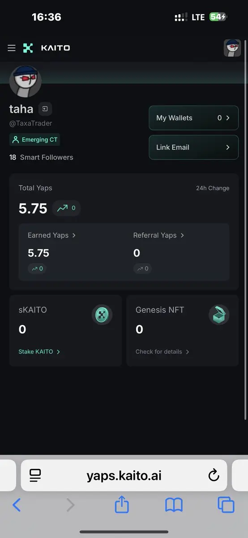Image resolution: width=248 pixels, height=538 pixels.
Task: Tap the yaps.kaito.ai address bar
Action: 124,475
